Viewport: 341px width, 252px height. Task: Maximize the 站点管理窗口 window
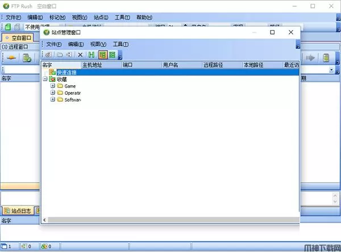(x=272, y=32)
